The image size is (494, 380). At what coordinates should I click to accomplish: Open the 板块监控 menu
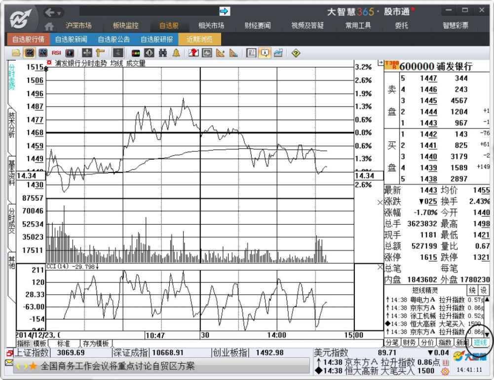coord(126,26)
